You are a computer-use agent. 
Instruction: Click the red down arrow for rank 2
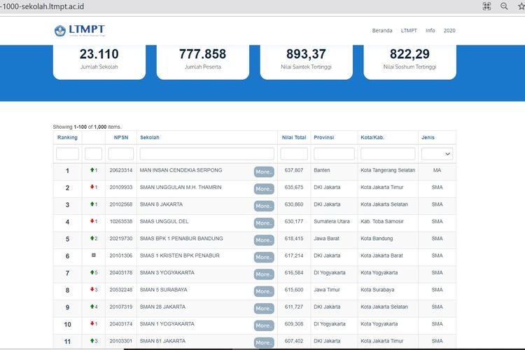pos(92,188)
